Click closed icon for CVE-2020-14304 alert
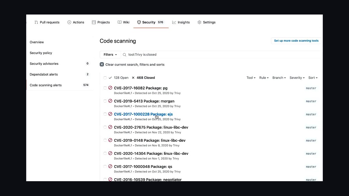The image size is (349, 196). 110,153
